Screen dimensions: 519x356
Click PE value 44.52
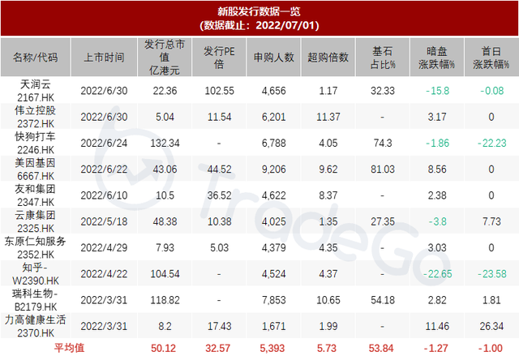pyautogui.click(x=219, y=169)
